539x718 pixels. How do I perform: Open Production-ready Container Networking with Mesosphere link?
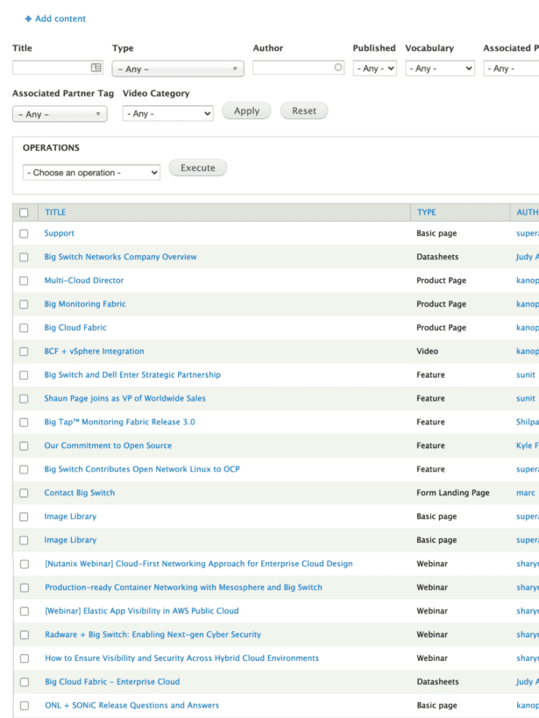[184, 587]
